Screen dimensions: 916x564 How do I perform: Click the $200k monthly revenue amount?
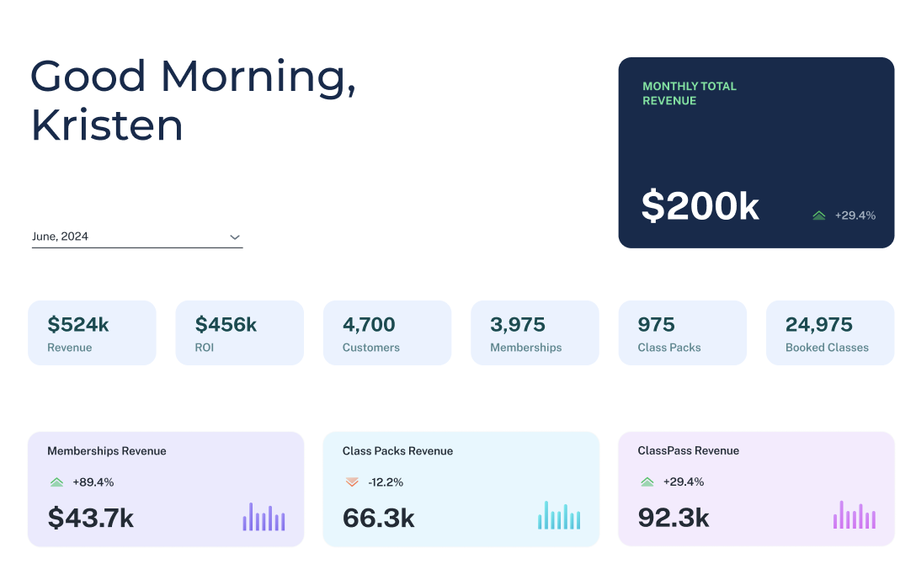[700, 207]
